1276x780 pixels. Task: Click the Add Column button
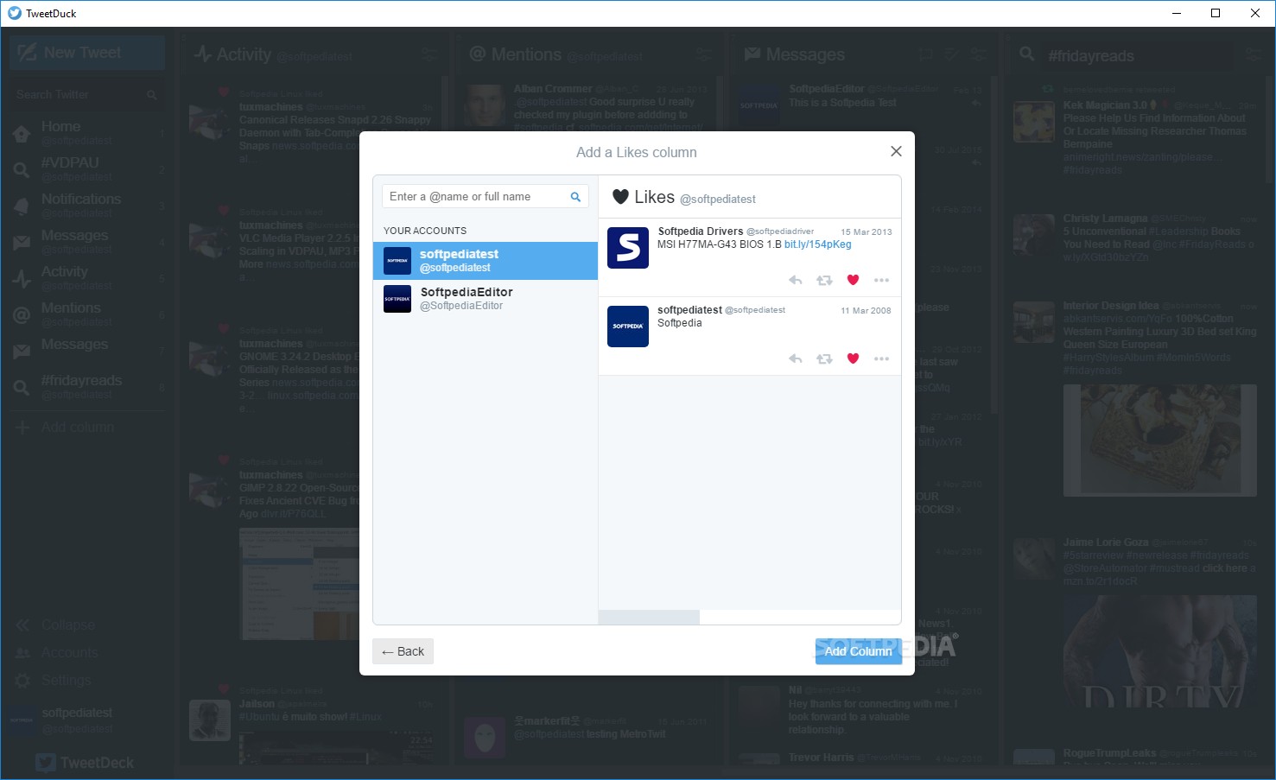click(858, 651)
